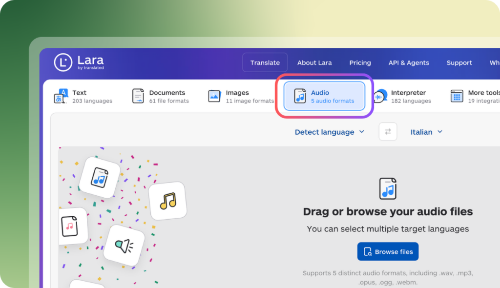Click the pink music file tile

click(72, 226)
